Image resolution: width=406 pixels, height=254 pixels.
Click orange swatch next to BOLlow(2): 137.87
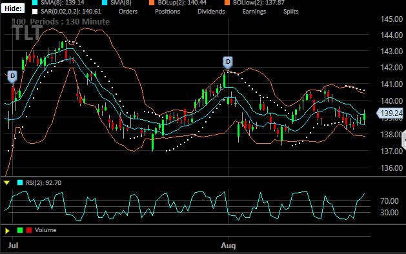click(227, 3)
